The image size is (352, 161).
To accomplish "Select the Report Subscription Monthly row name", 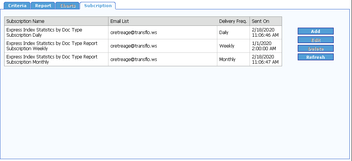I will tap(56, 59).
